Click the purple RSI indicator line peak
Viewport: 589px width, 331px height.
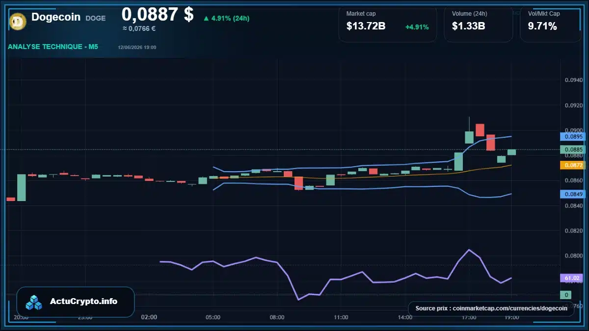[469, 250]
